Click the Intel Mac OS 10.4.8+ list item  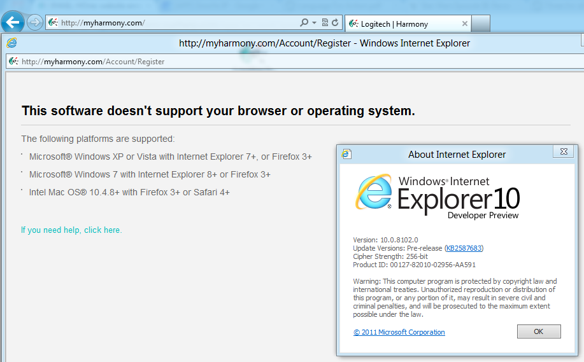pos(129,192)
